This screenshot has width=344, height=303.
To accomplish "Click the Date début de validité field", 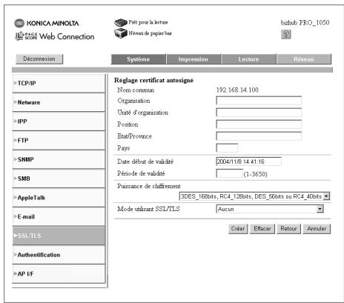I will click(x=248, y=162).
